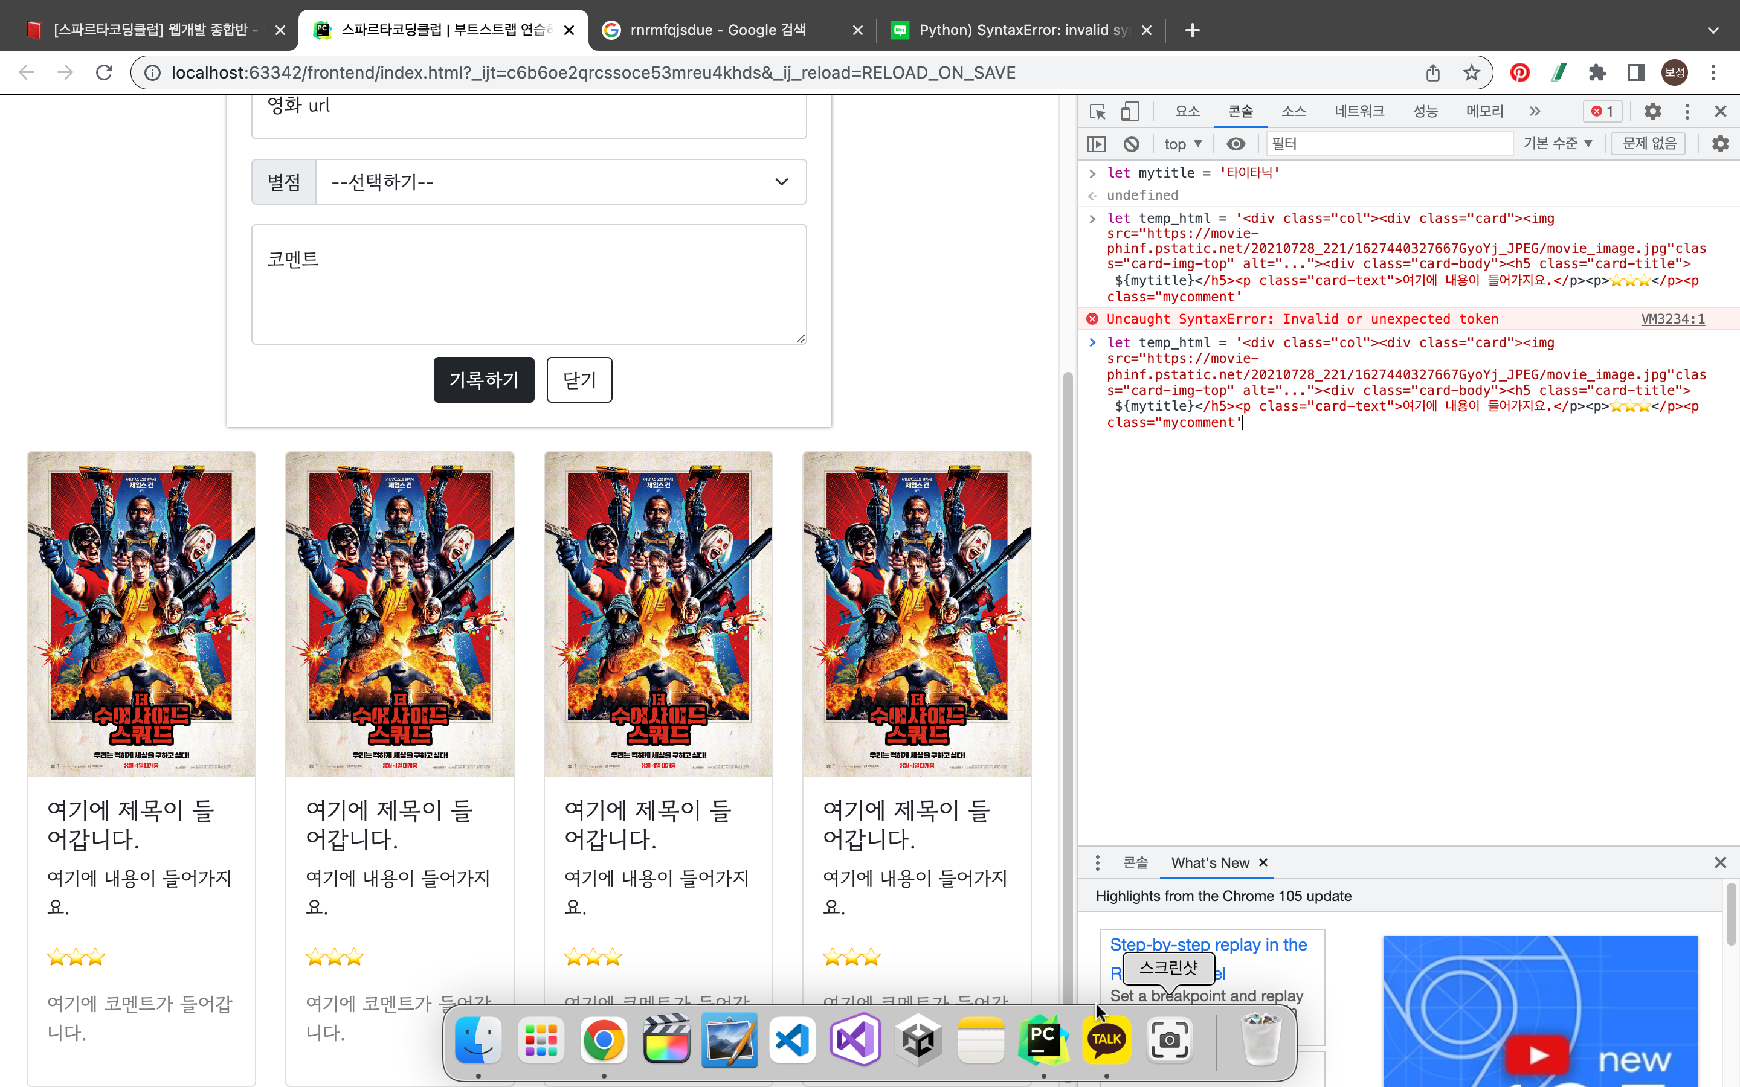Open the top context dropdown in console
The image size is (1740, 1087).
point(1183,144)
